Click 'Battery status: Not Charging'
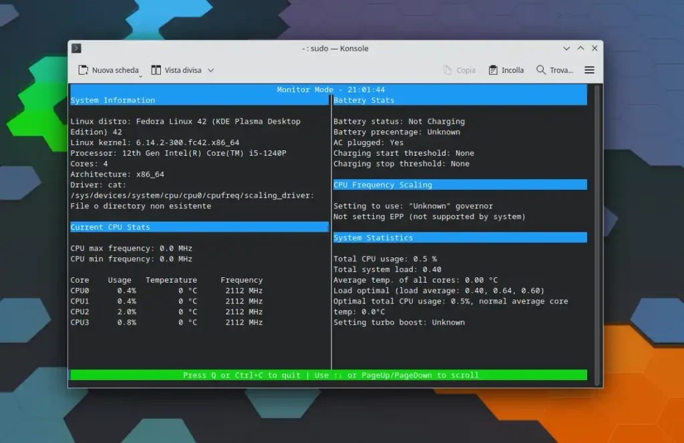Viewport: 684px width, 443px height. [x=399, y=122]
